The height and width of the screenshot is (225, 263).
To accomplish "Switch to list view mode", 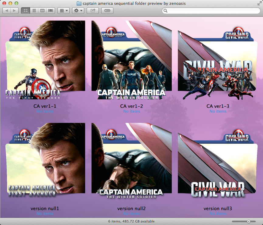I will pos(34,10).
